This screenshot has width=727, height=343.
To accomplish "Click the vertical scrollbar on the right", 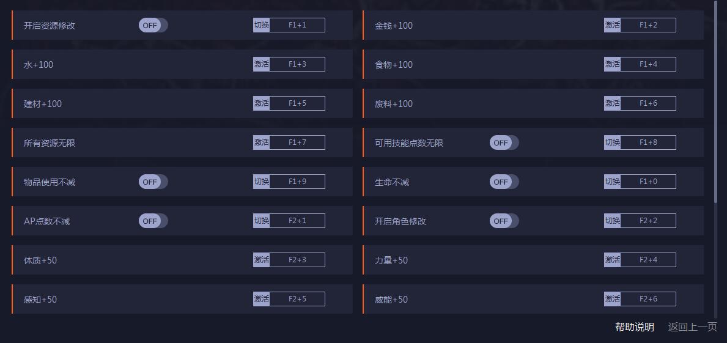I will (715, 101).
